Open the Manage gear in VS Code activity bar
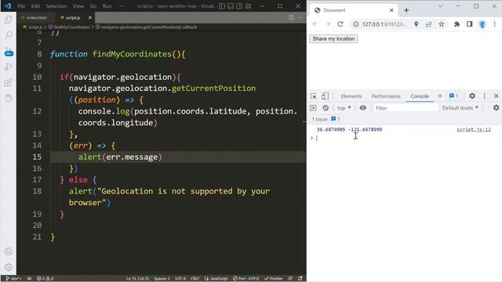Viewport: 502px width, 282px height. pyautogui.click(x=9, y=266)
